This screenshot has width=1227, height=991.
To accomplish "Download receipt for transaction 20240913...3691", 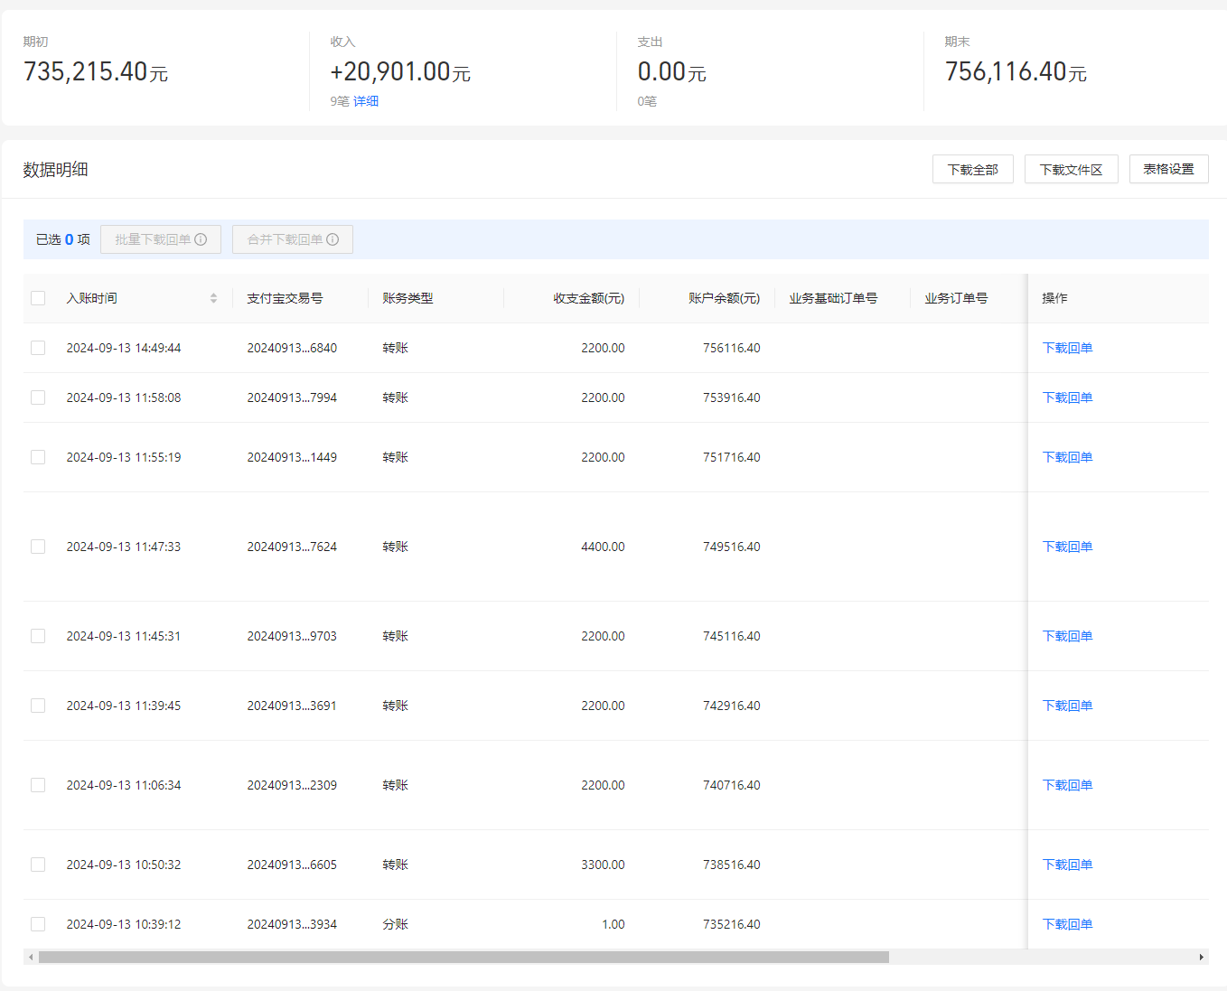I will pyautogui.click(x=1067, y=706).
